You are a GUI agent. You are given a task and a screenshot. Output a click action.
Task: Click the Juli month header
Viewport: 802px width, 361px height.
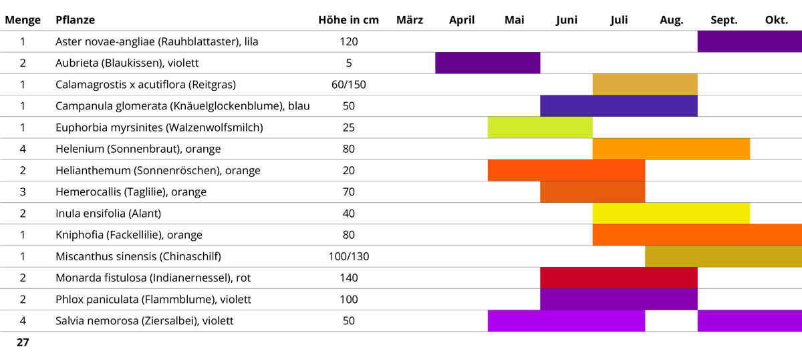pyautogui.click(x=619, y=20)
